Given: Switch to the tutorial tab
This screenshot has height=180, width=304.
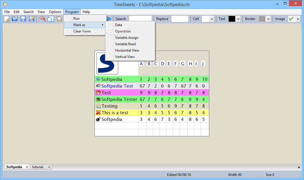Looking at the screenshot, I should click(x=38, y=167).
